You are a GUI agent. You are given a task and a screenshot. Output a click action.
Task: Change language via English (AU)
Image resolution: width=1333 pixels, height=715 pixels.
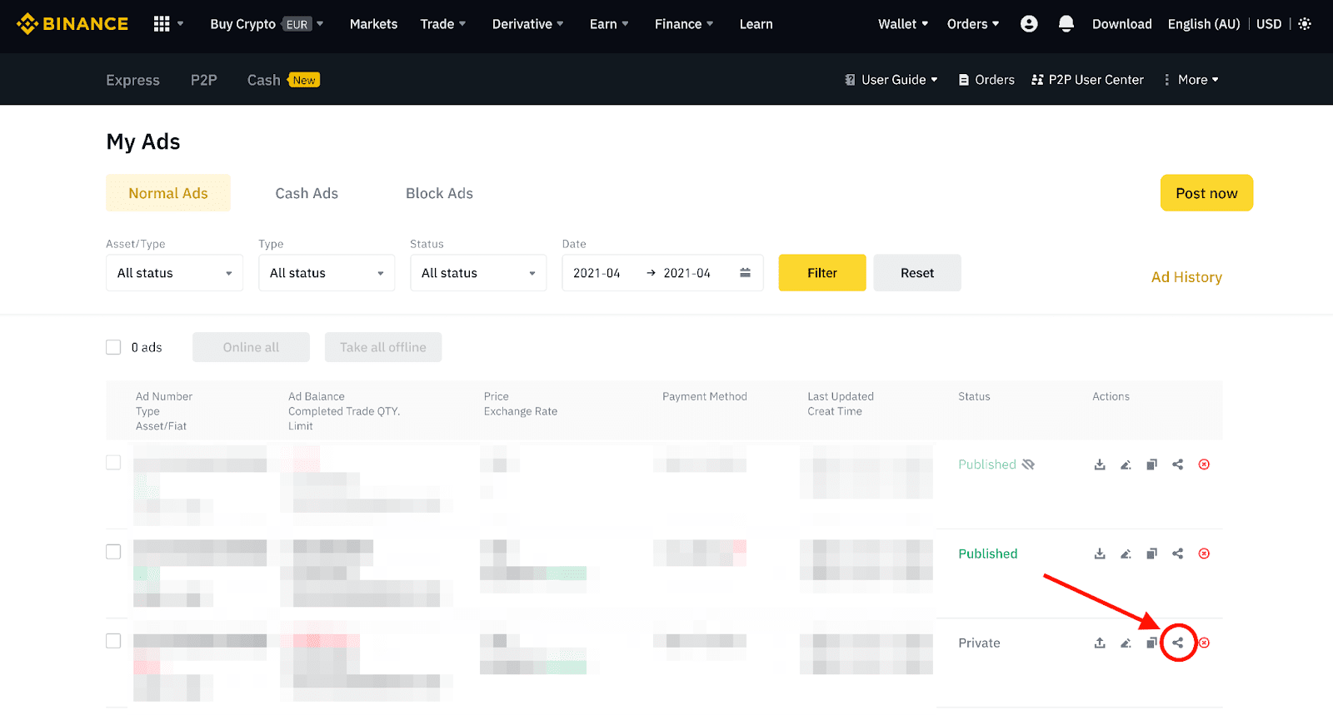(1204, 24)
